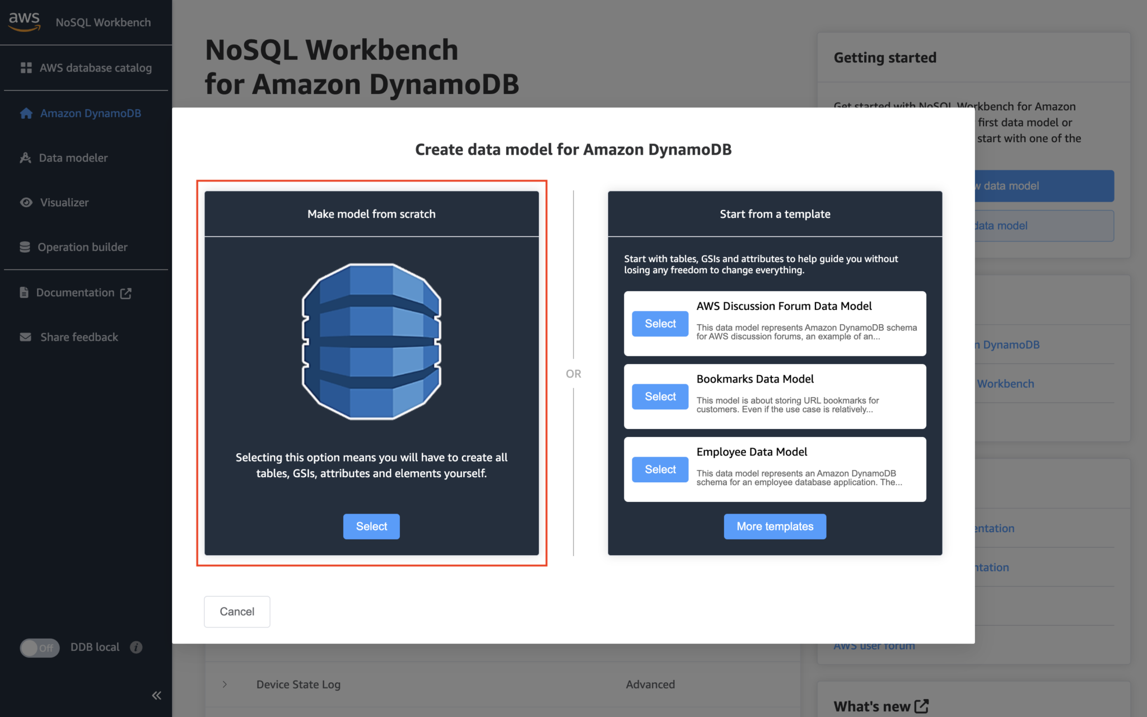The height and width of the screenshot is (717, 1147).
Task: Open Operation builder via its sidebar icon
Action: 25,246
